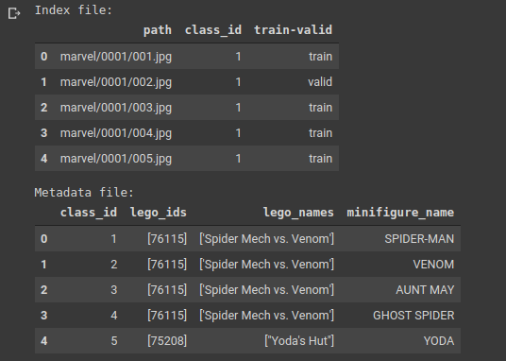Click the [75208] lego_ids cell

point(167,340)
